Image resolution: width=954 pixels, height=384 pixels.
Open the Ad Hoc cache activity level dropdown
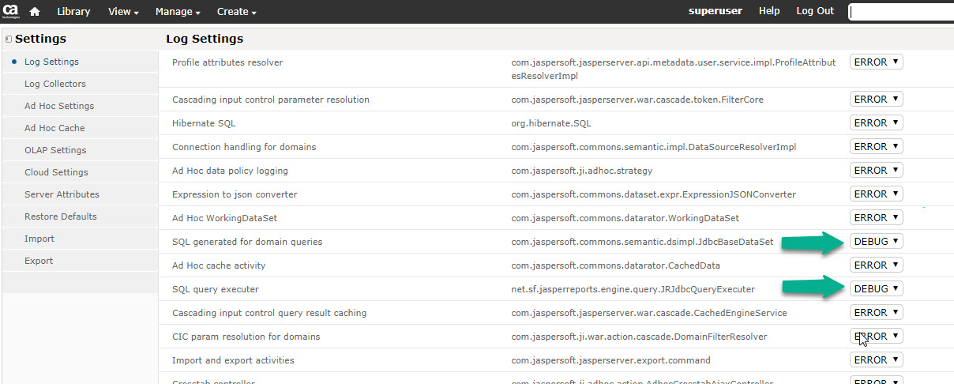point(876,265)
